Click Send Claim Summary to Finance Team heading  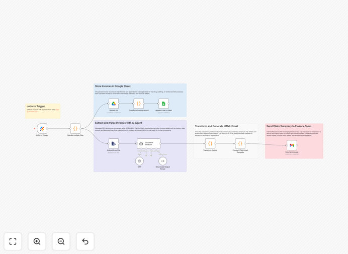click(x=289, y=126)
